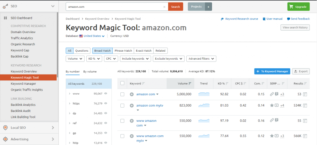
Task: Open SERP snapshot icon for the 53 results row
Action: (x=305, y=94)
